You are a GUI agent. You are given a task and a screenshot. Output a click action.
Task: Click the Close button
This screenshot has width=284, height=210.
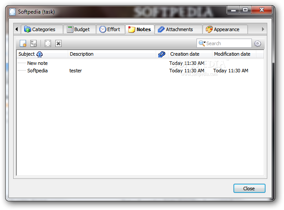pos(249,189)
